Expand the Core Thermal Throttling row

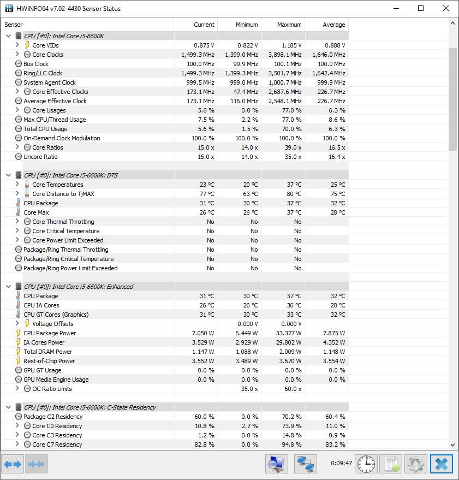pyautogui.click(x=17, y=221)
